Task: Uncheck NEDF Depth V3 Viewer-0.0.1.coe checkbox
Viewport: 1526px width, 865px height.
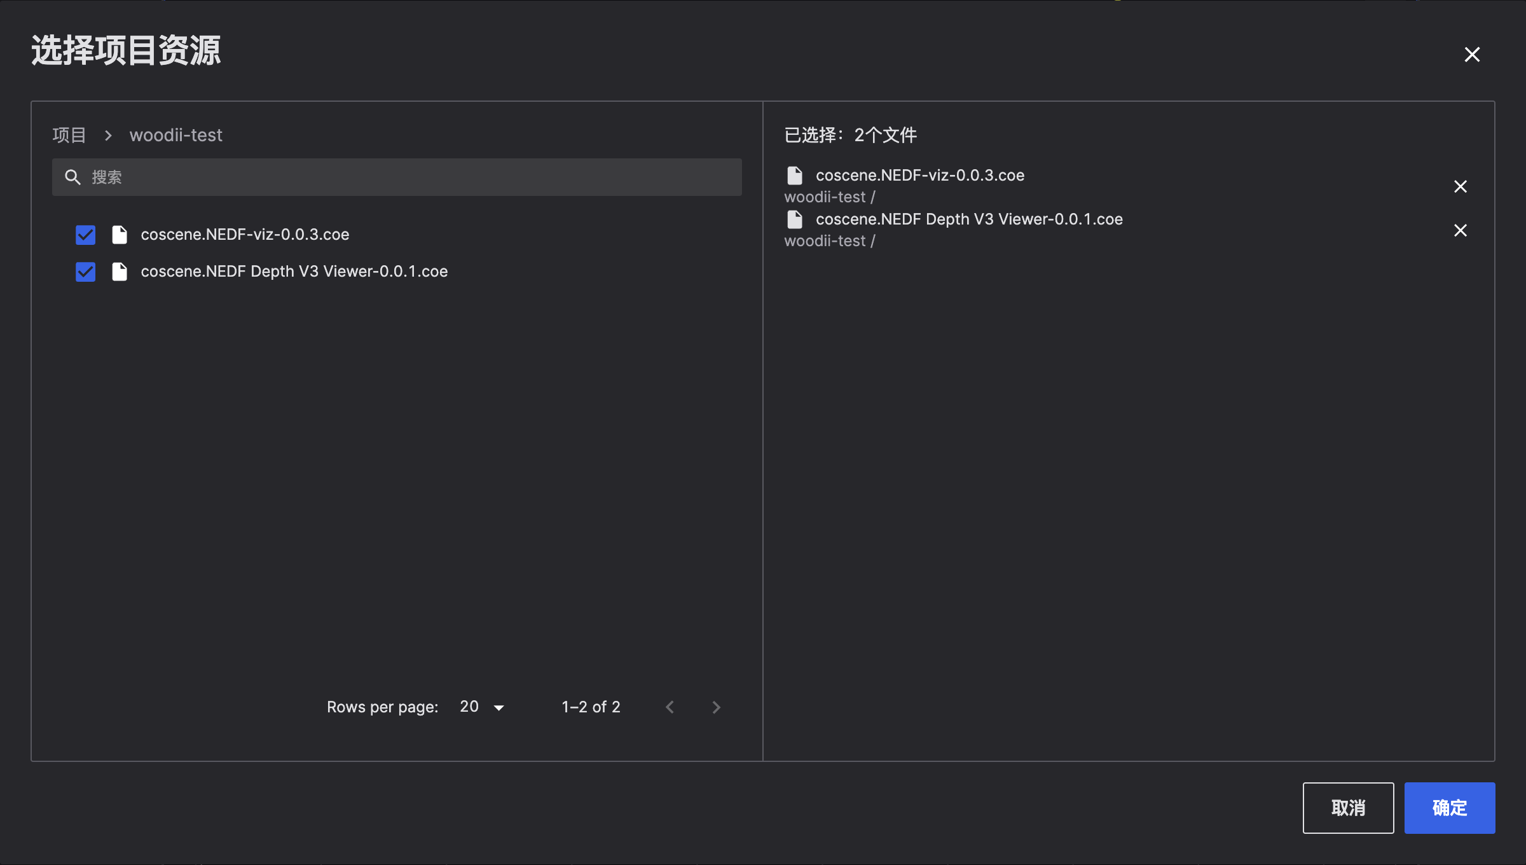Action: pos(85,272)
